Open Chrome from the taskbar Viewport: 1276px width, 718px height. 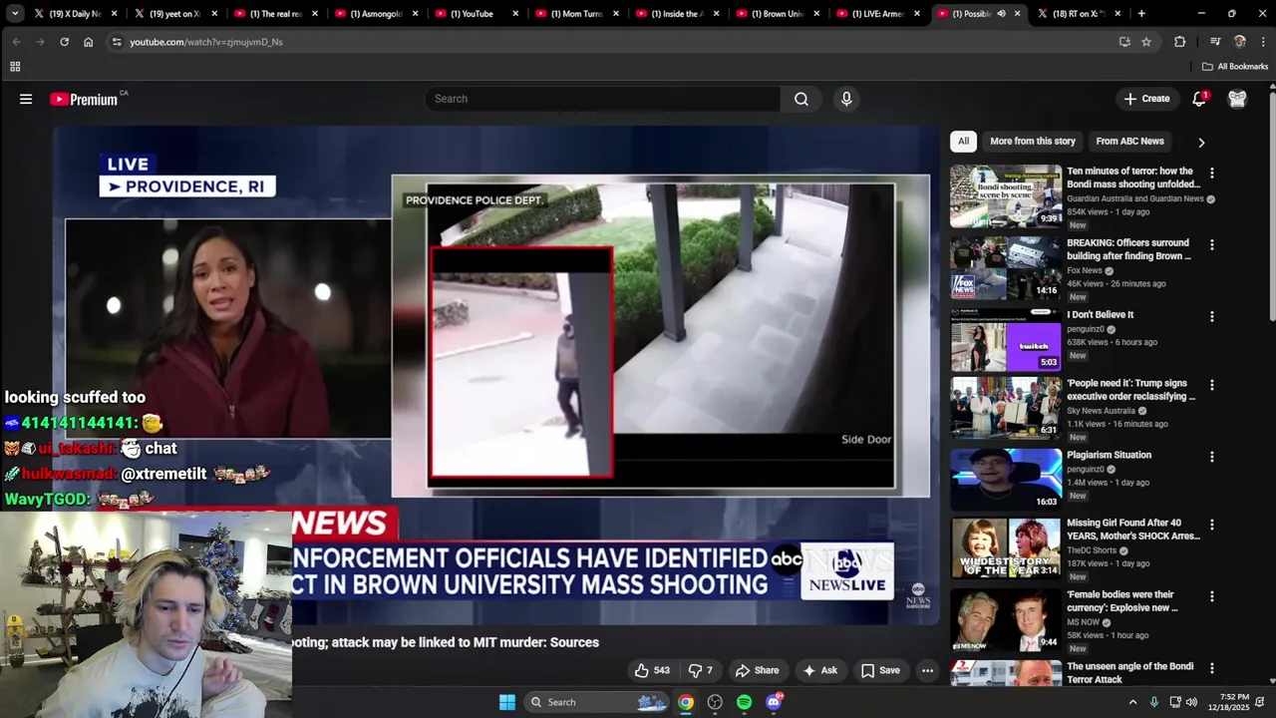(686, 702)
